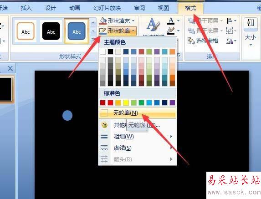Select the slide thumbnail in left pane
261x199 pixels.
pos(6,89)
